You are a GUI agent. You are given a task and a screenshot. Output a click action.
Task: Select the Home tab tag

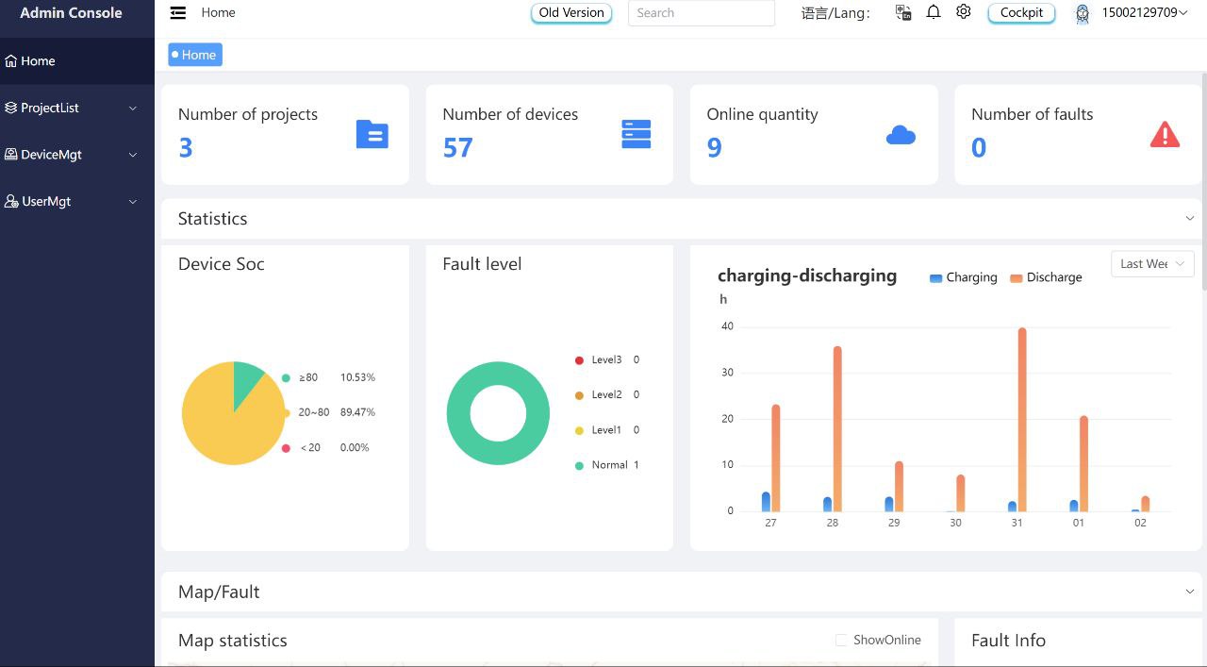(195, 55)
